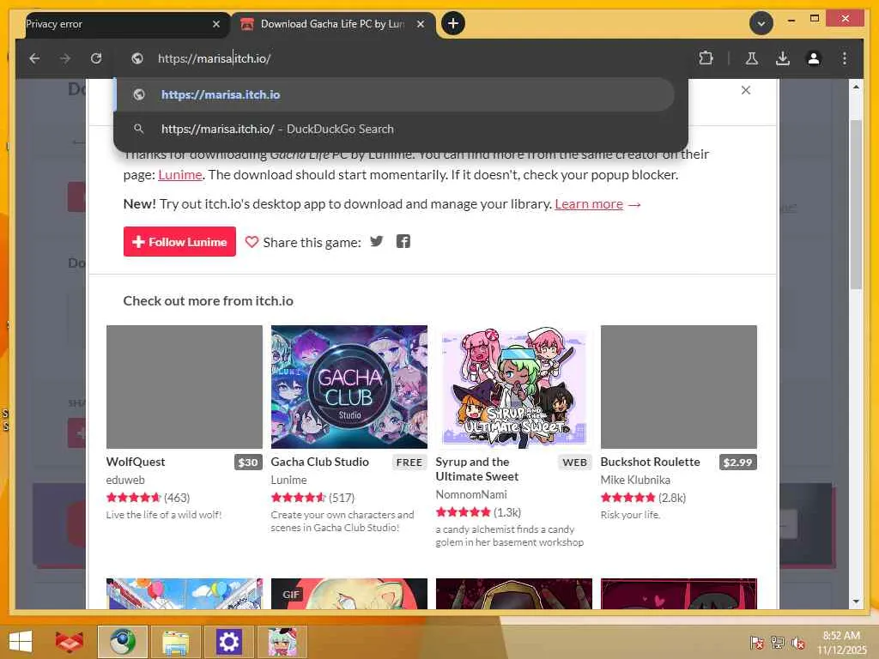Viewport: 879px width, 659px height.
Task: Choose the DuckDuckGo Search suggestion
Action: (x=393, y=129)
